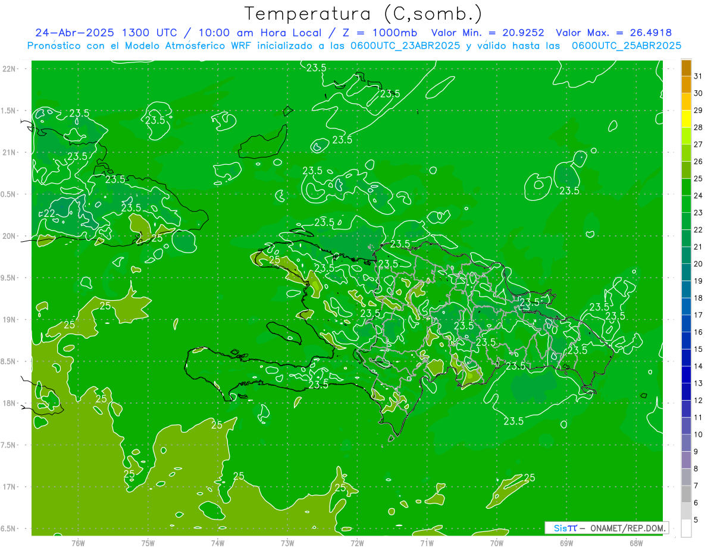Viewport: 714px width, 551px height.
Task: Click legend value 27
Action: pos(698,144)
